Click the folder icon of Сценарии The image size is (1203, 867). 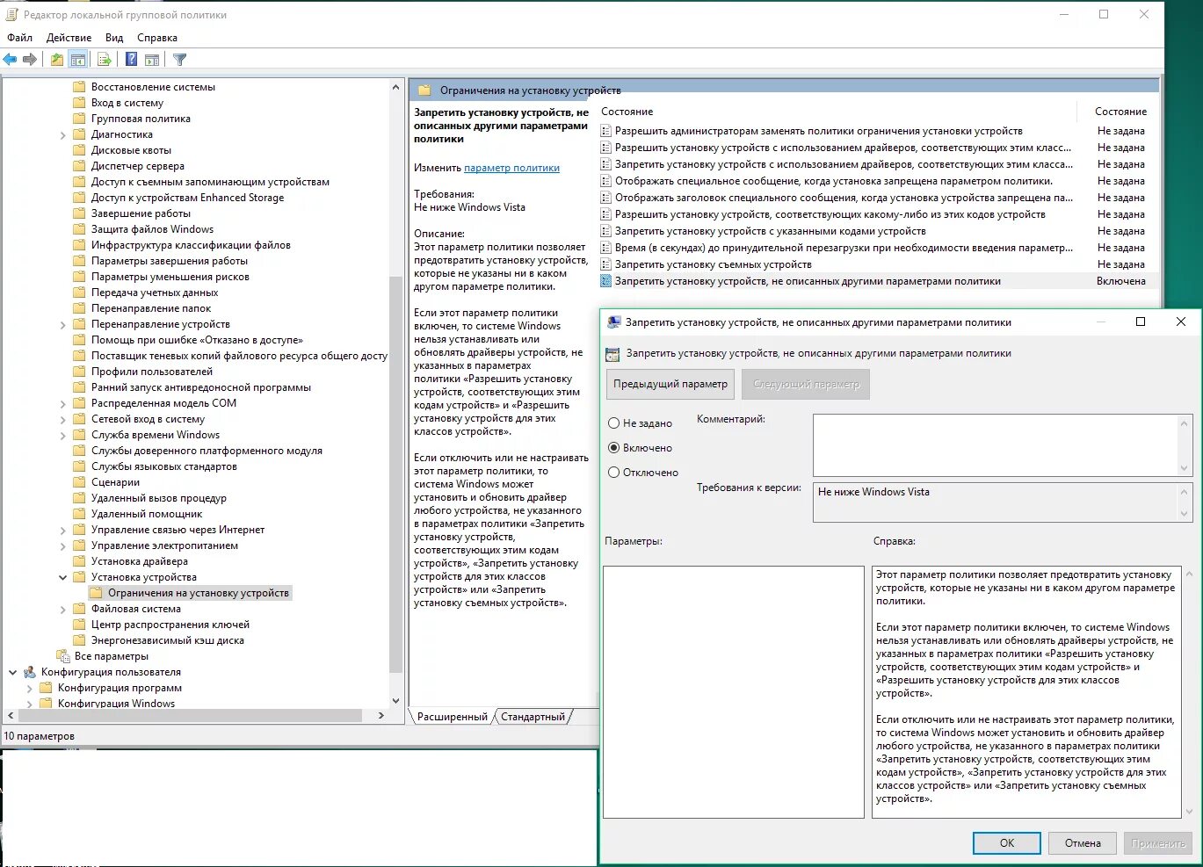tap(79, 482)
